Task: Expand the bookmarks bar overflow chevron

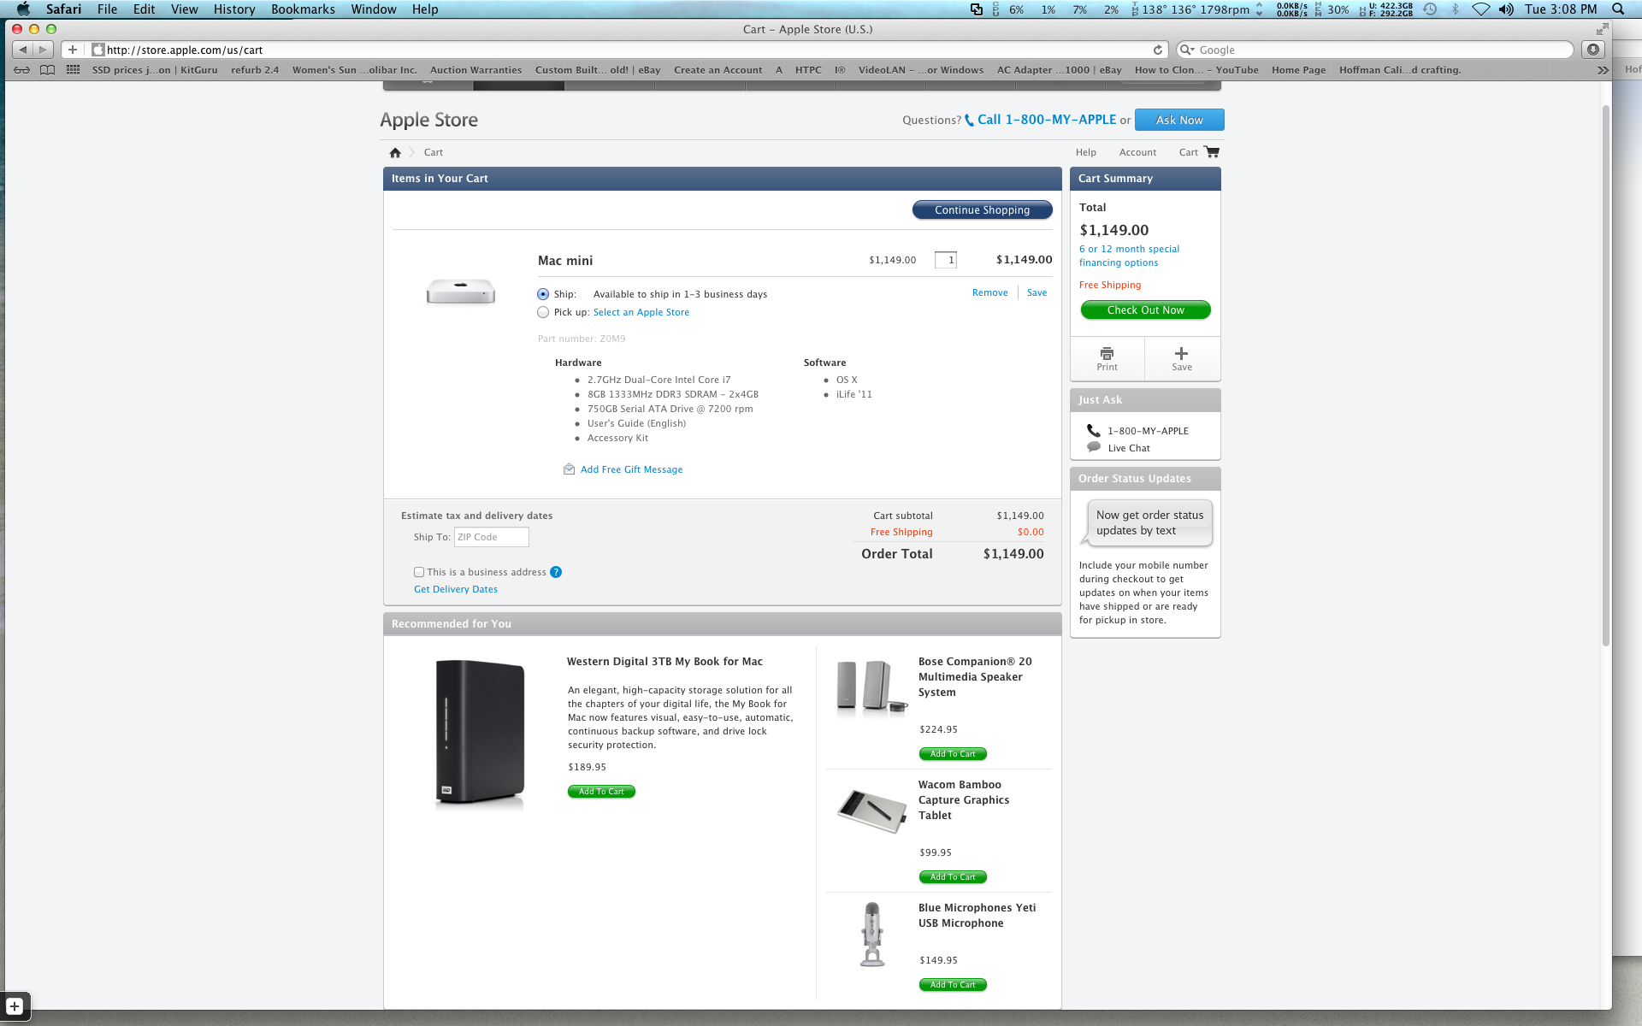Action: click(x=1603, y=70)
